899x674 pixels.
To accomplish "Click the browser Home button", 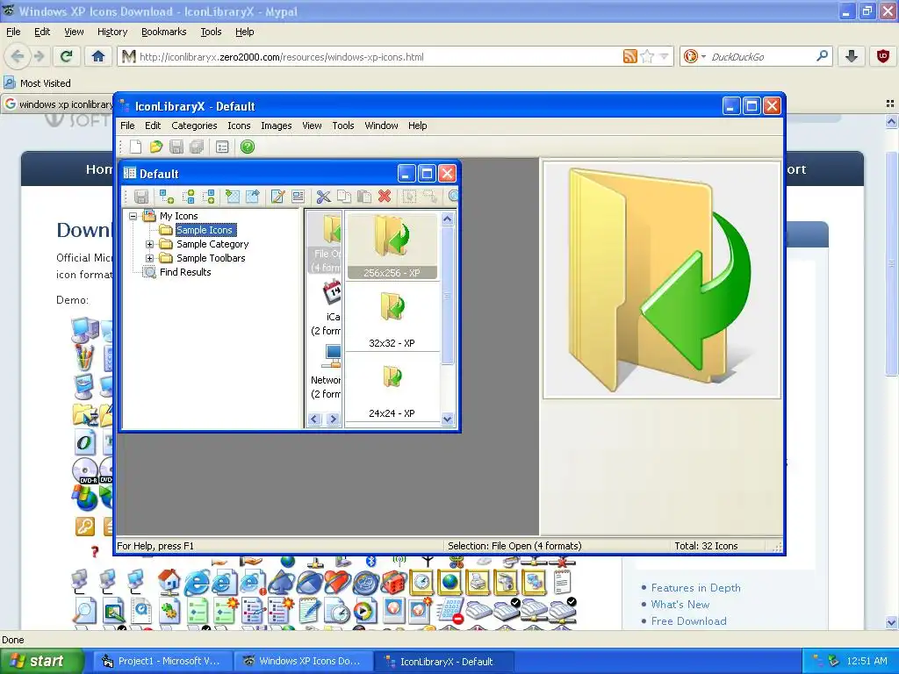I will pos(98,56).
